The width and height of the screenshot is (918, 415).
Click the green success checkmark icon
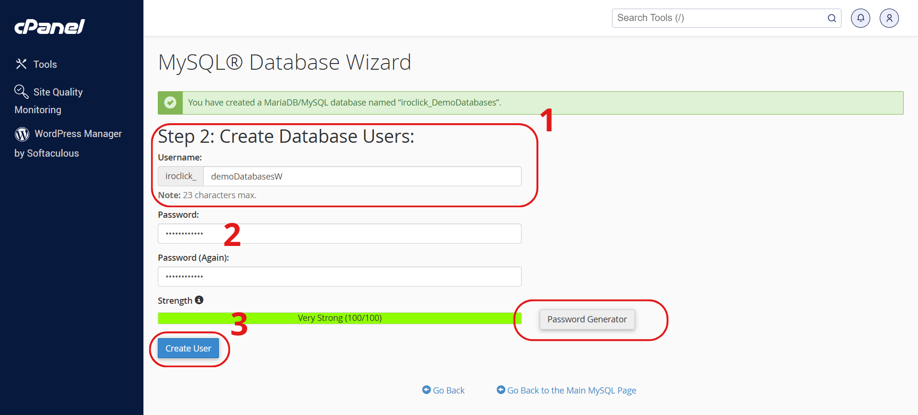[x=170, y=103]
